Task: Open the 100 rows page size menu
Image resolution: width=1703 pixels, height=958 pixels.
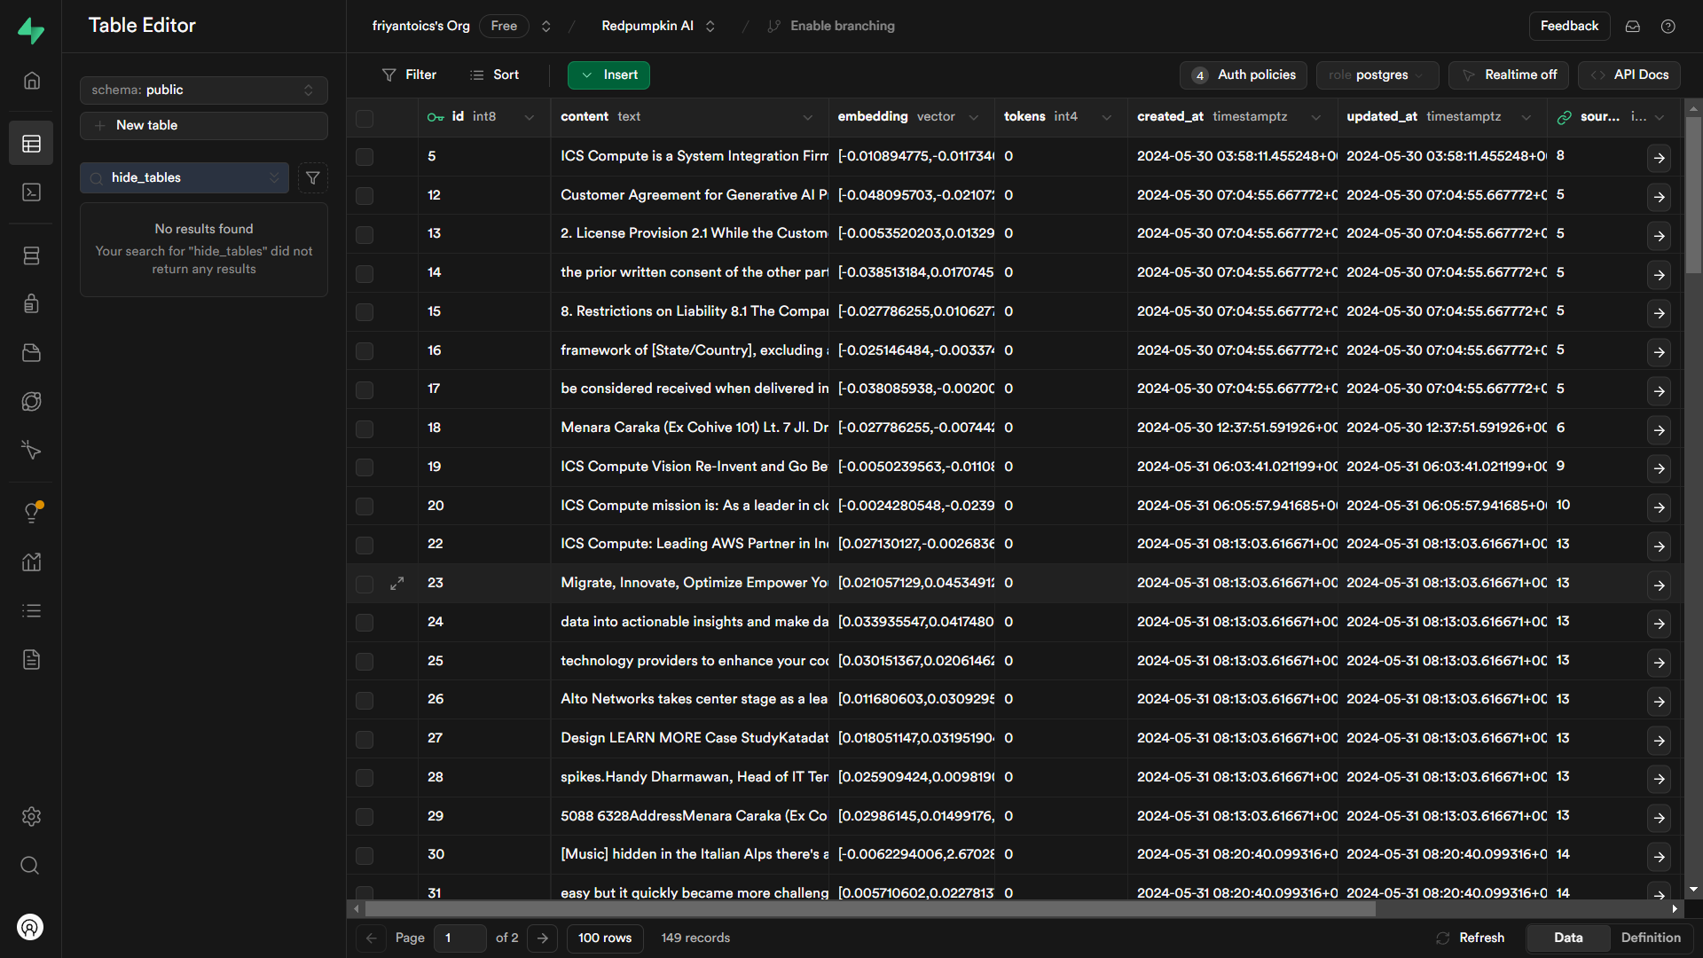Action: coord(605,938)
